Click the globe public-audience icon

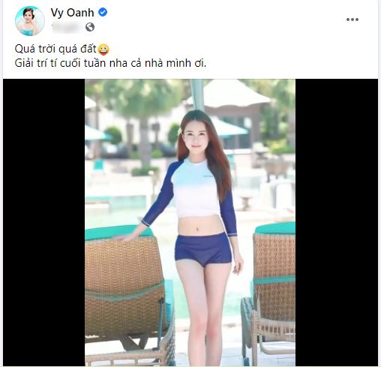[x=90, y=27]
